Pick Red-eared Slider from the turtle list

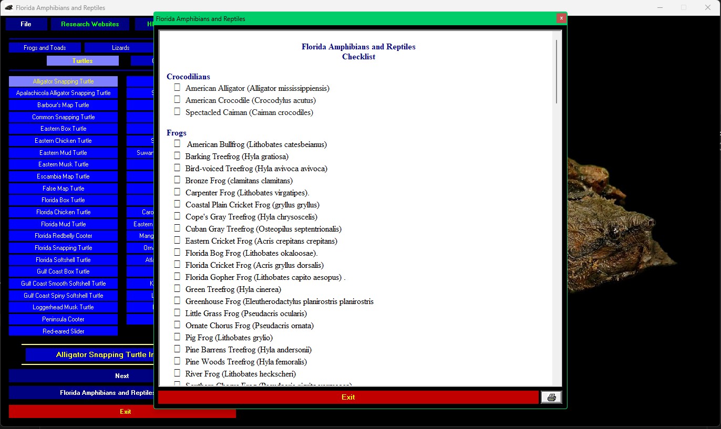click(63, 331)
